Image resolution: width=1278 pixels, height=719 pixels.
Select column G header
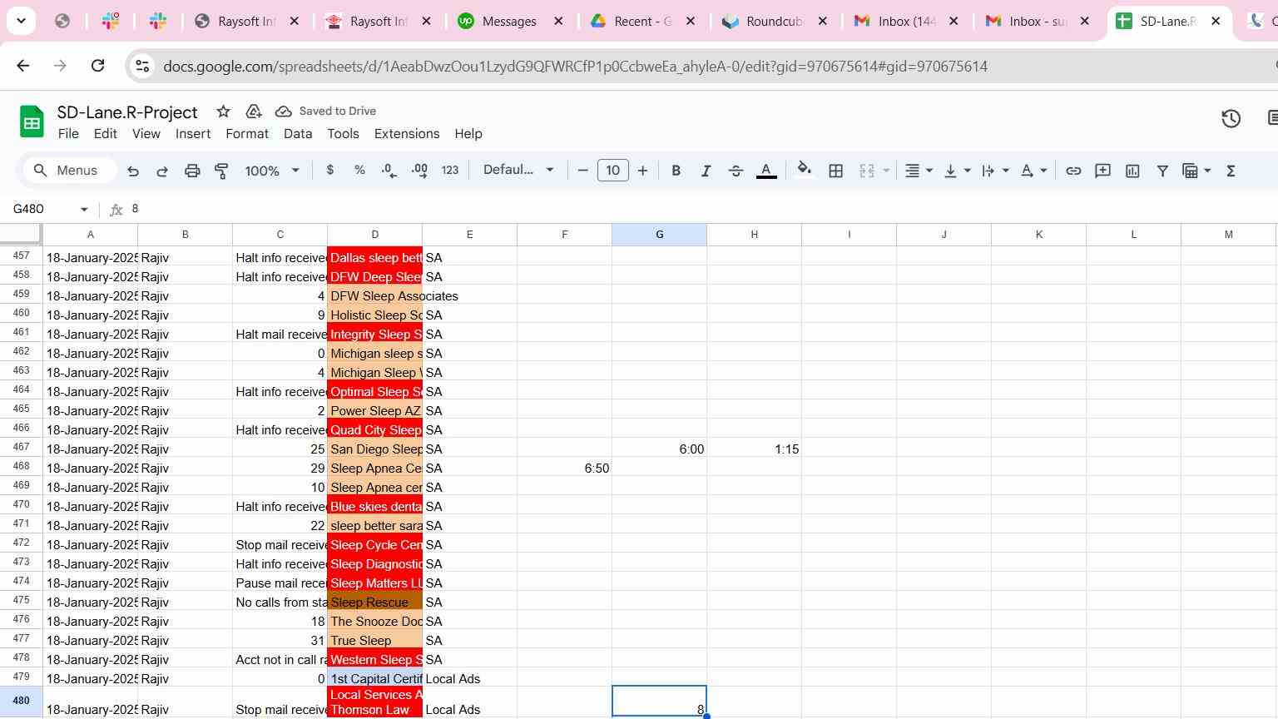[x=659, y=235]
